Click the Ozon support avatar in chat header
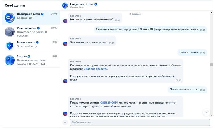This screenshot has width=215, height=129. coord(65,6)
